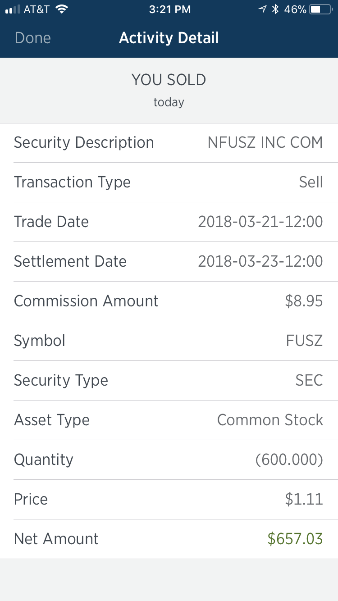Tap the YOU SOLD header
The height and width of the screenshot is (601, 338).
pyautogui.click(x=169, y=80)
